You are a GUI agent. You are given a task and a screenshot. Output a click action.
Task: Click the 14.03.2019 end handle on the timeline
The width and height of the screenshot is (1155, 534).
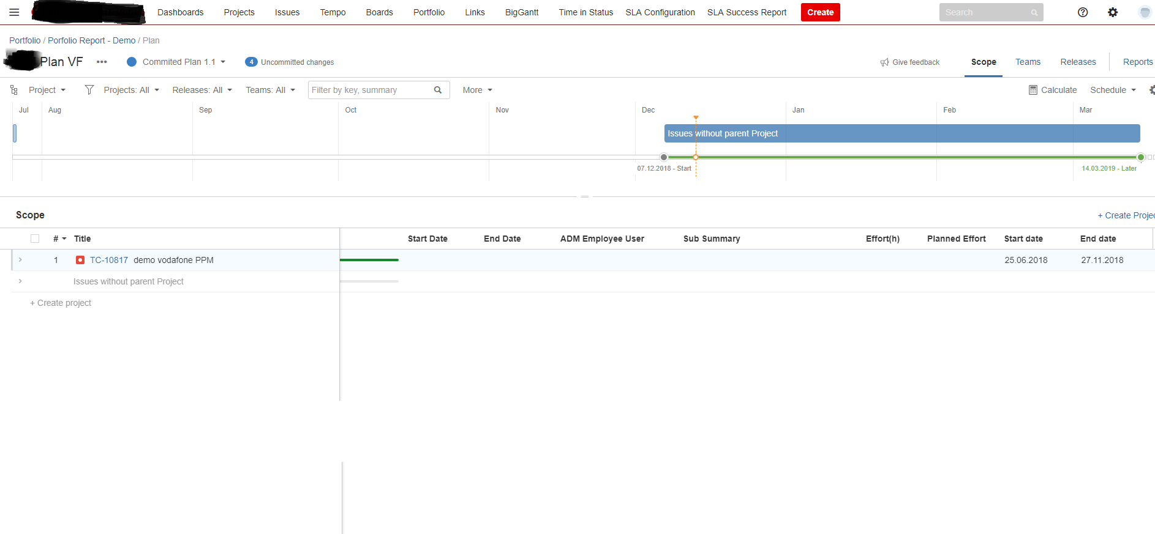tap(1141, 157)
